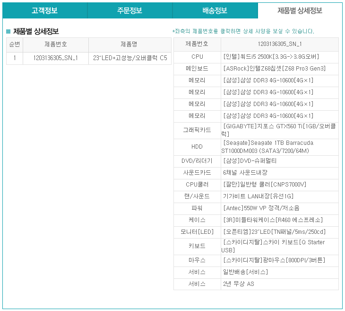
Task: Click the 제품명 column header
Action: (x=130, y=44)
